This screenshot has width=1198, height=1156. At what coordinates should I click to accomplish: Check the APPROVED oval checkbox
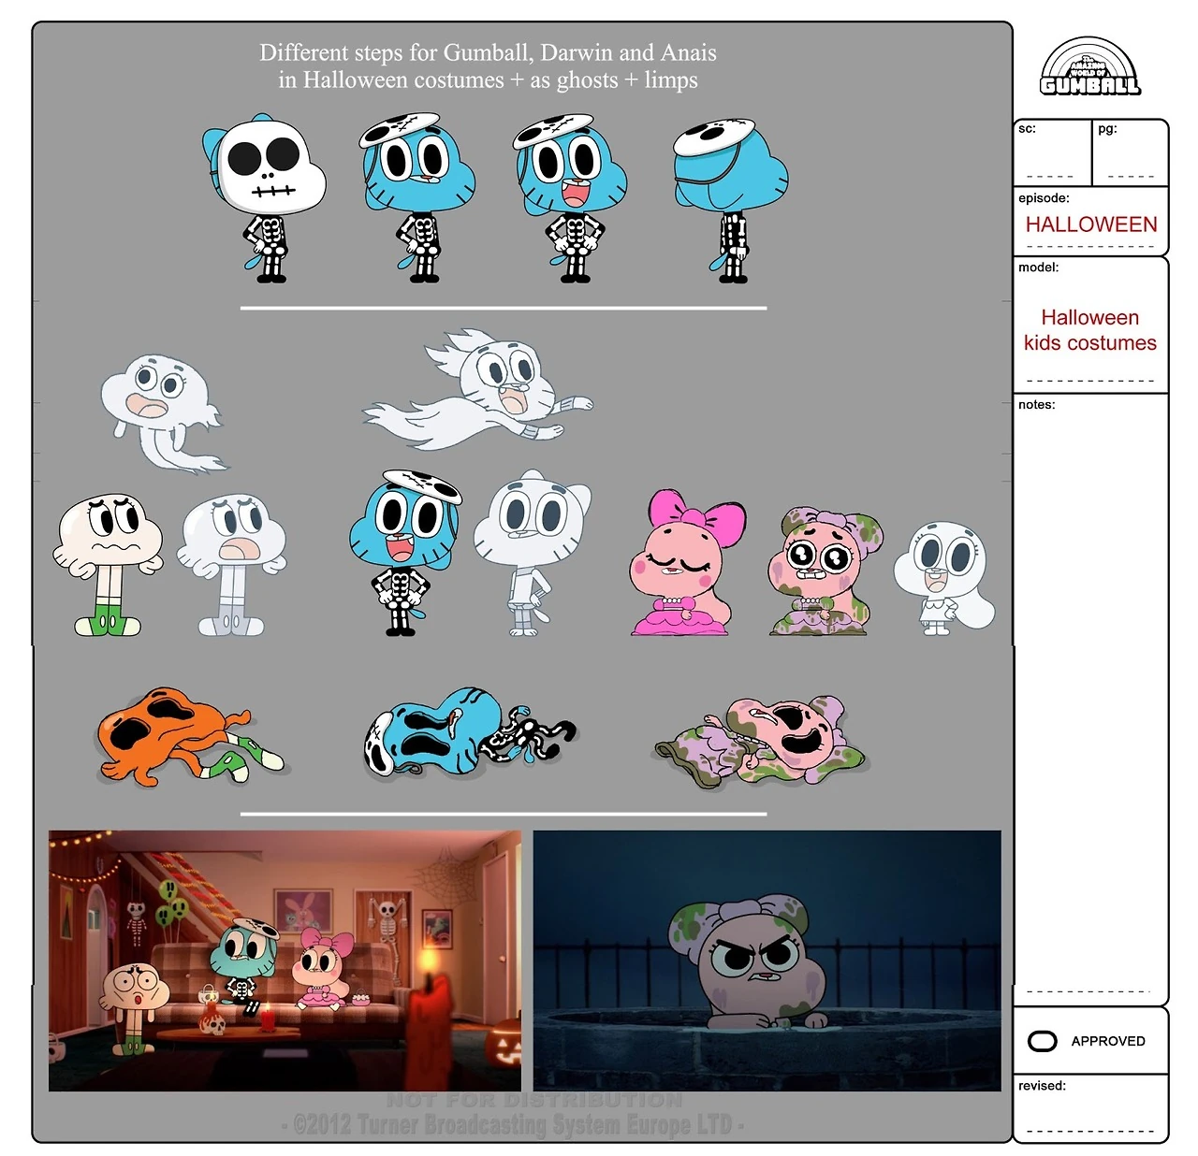point(1042,1041)
